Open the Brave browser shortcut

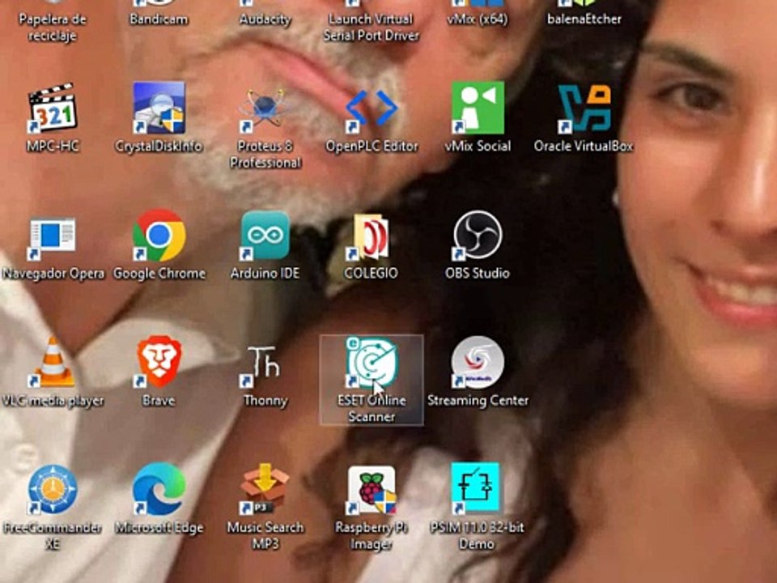159,362
